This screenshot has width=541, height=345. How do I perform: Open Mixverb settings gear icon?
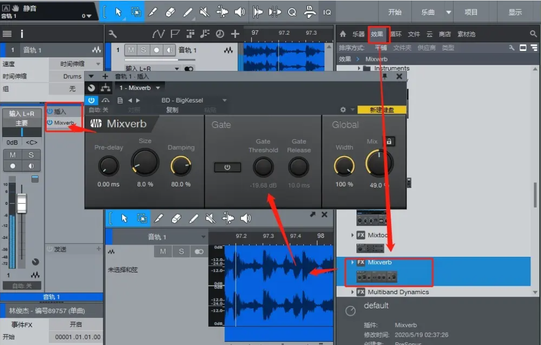pyautogui.click(x=343, y=110)
